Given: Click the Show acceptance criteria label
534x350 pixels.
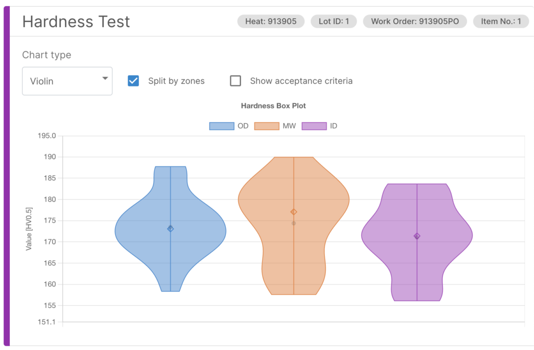Looking at the screenshot, I should click(x=301, y=81).
